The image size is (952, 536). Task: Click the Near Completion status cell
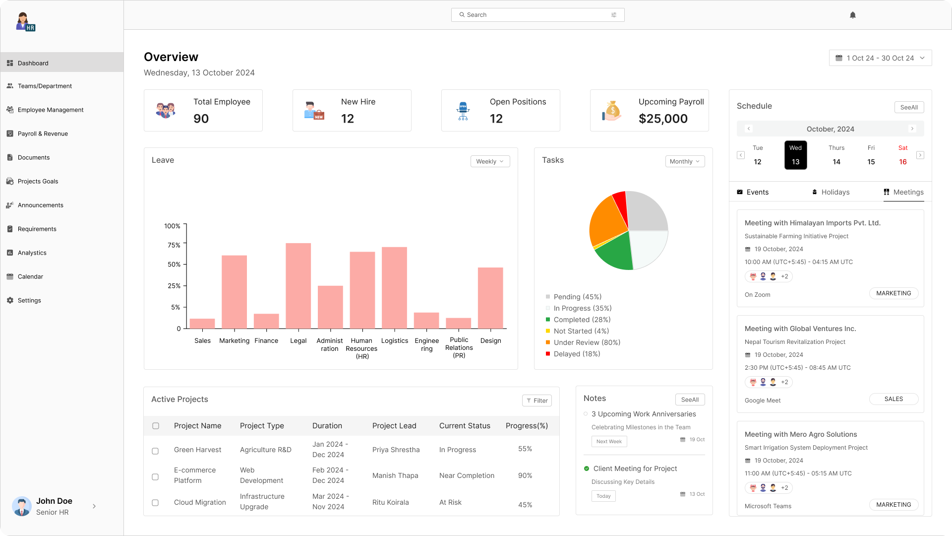pyautogui.click(x=467, y=475)
